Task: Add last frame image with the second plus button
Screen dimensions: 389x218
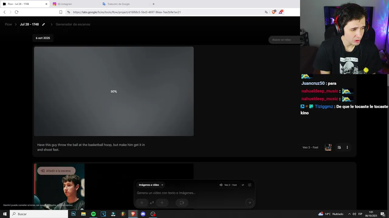Action: tap(162, 203)
